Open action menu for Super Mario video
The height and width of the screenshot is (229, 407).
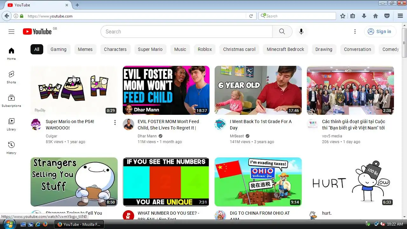point(115,122)
